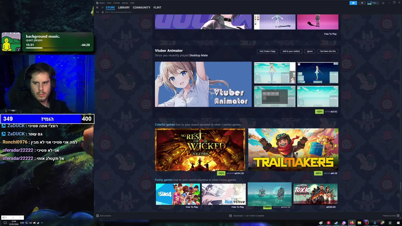This screenshot has height=226, width=402.
Task: Open Steam Big Picture mode icon
Action: (383, 3)
